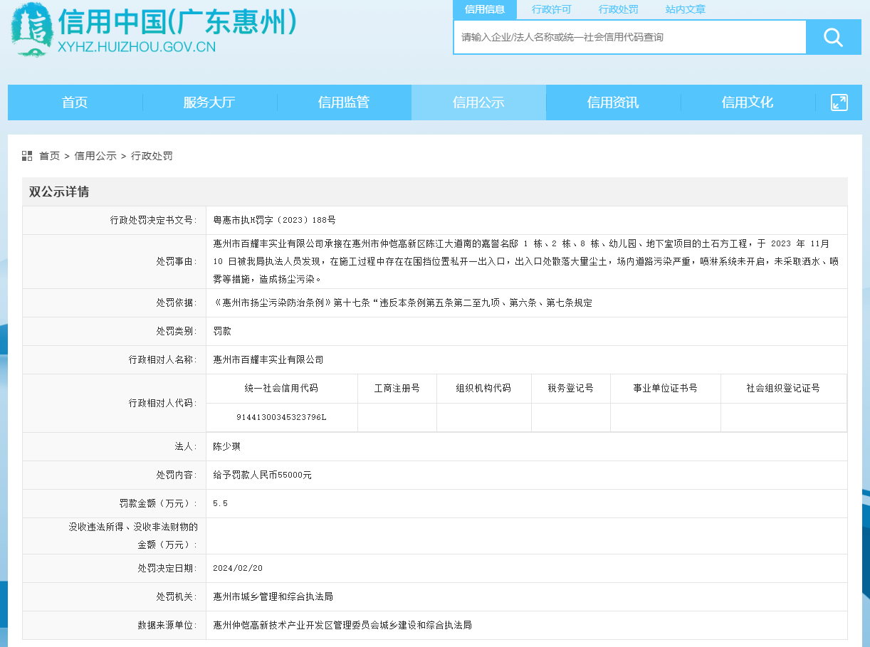The width and height of the screenshot is (870, 647).
Task: Select the 站内文章 search tab
Action: (x=686, y=9)
